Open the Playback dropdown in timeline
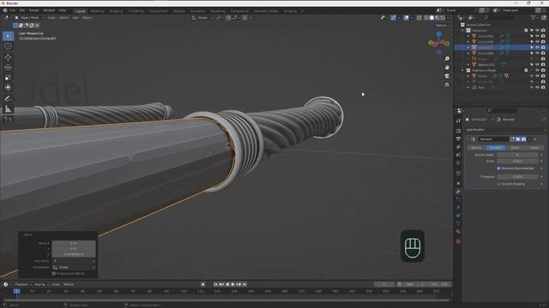Image resolution: width=549 pixels, height=308 pixels. click(x=23, y=284)
